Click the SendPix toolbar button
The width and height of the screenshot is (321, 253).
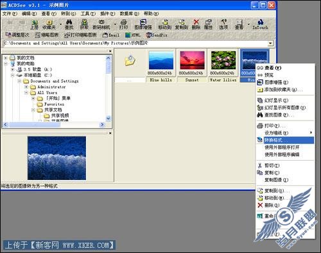click(157, 35)
